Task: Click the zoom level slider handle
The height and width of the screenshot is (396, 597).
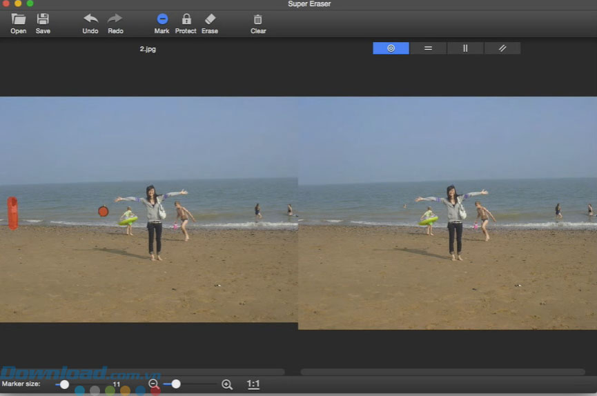Action: coord(176,384)
